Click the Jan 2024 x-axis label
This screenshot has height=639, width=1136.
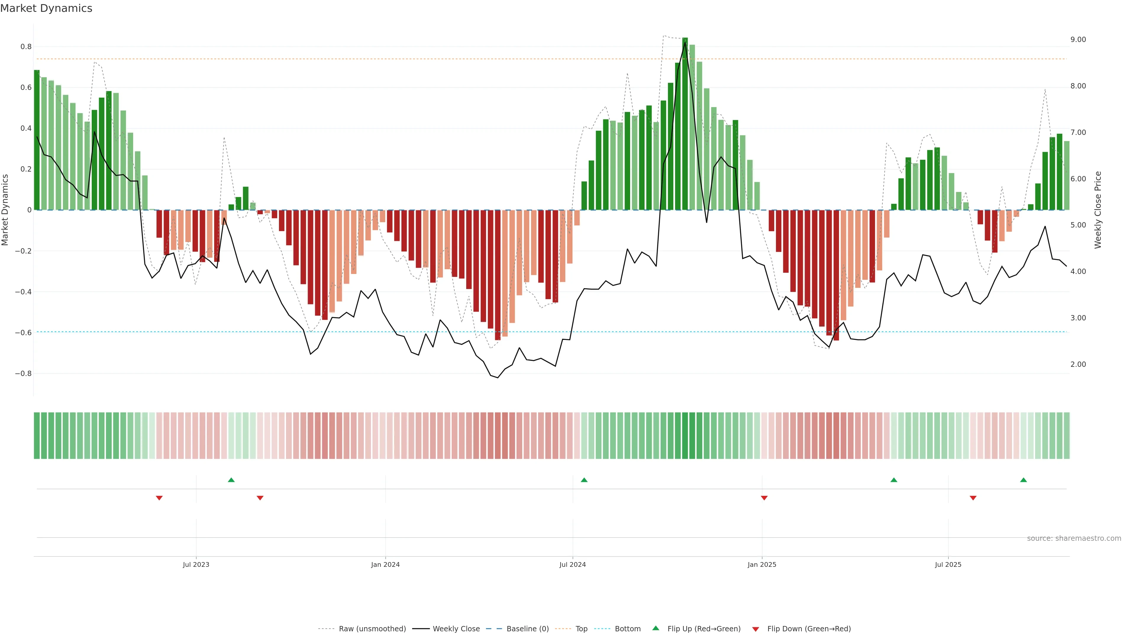click(385, 564)
